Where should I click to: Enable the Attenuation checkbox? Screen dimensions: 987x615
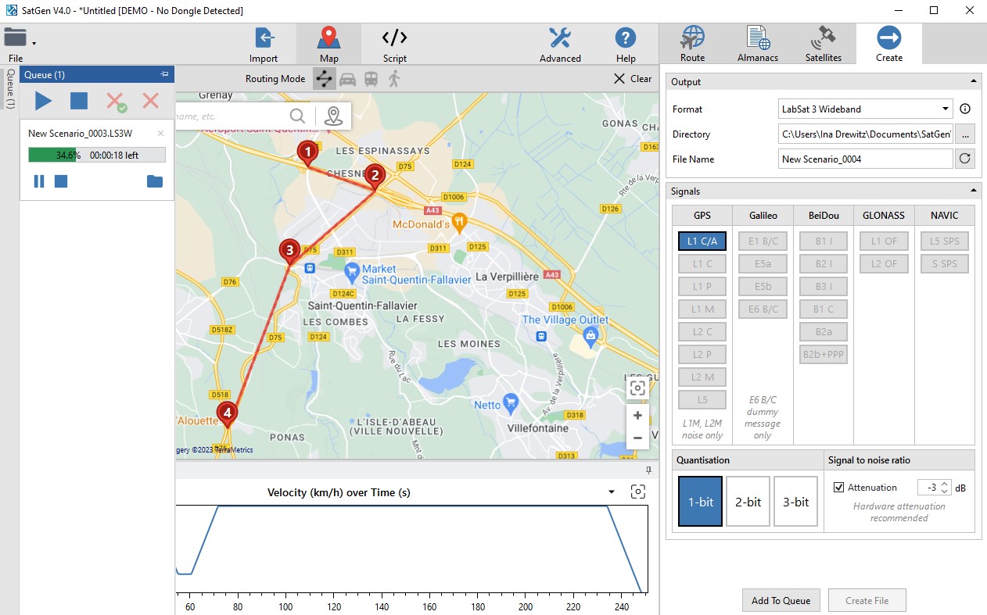click(839, 488)
